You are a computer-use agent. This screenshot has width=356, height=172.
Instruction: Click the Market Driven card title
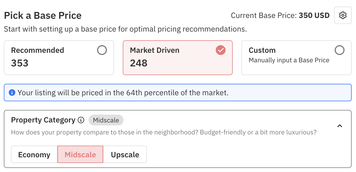pyautogui.click(x=154, y=50)
